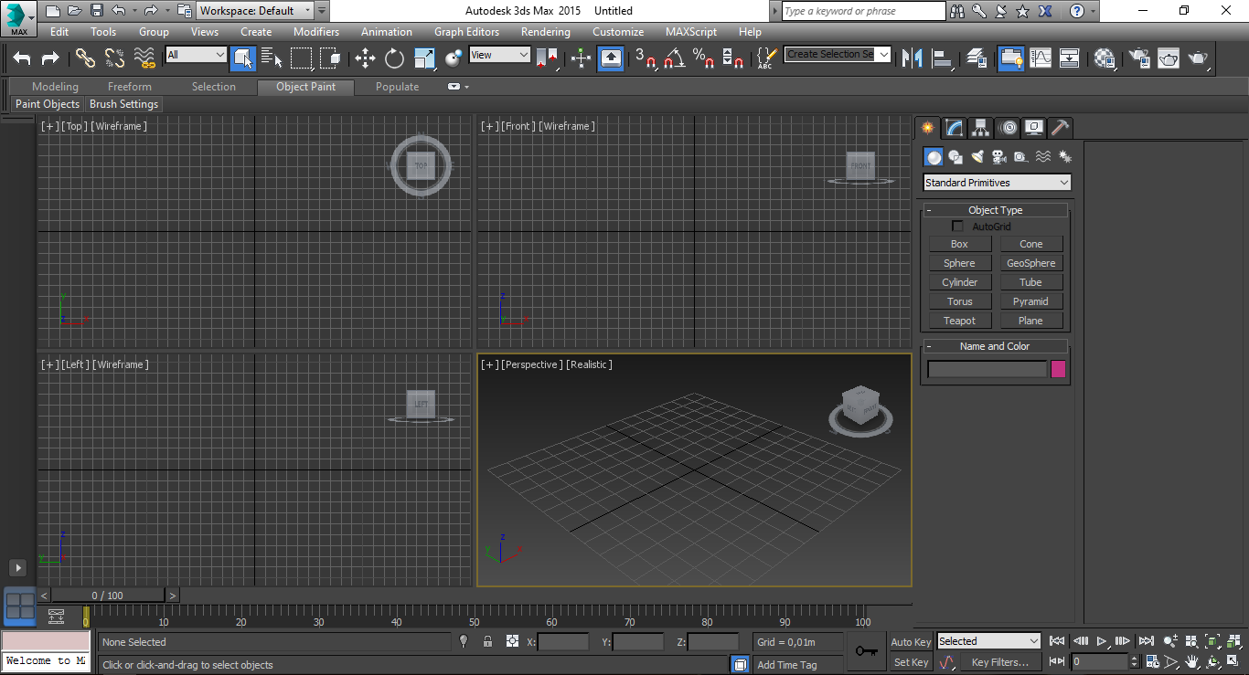The image size is (1249, 675).
Task: Open the Create Selection Set dropdown
Action: (x=838, y=55)
